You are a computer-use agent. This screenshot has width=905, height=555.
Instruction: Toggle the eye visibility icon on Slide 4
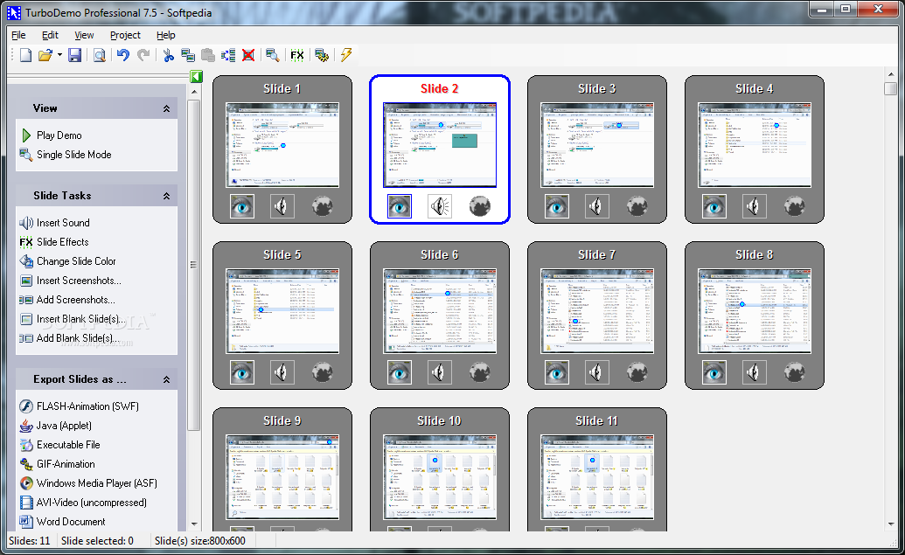(714, 206)
